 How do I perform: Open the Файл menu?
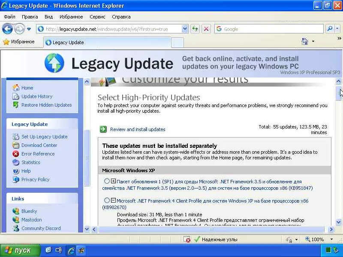pyautogui.click(x=9, y=17)
